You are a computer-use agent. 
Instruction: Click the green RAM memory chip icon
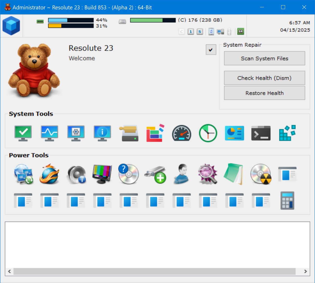click(x=40, y=22)
